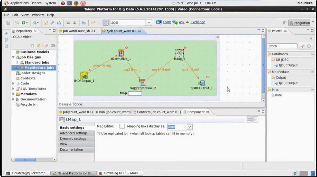Select the note palette item
This screenshot has width=317, height=177.
pyautogui.click(x=277, y=95)
